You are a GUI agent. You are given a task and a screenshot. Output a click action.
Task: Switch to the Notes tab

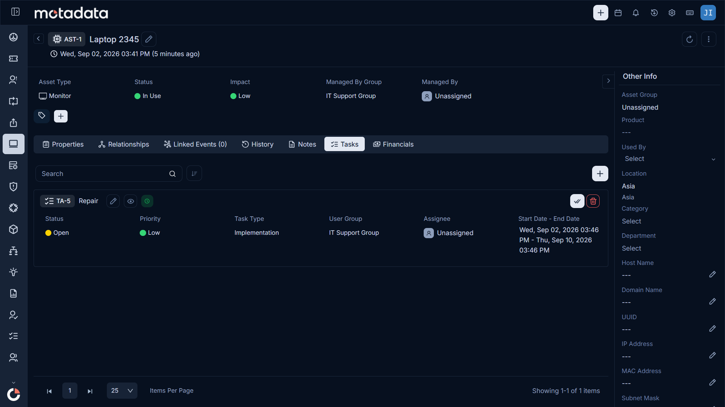[302, 144]
